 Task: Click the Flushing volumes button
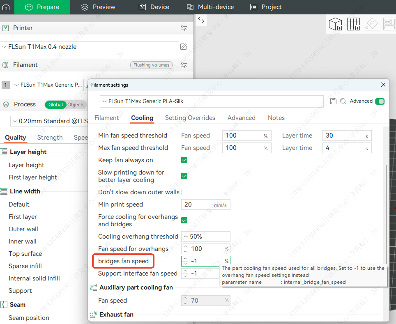pyautogui.click(x=151, y=65)
